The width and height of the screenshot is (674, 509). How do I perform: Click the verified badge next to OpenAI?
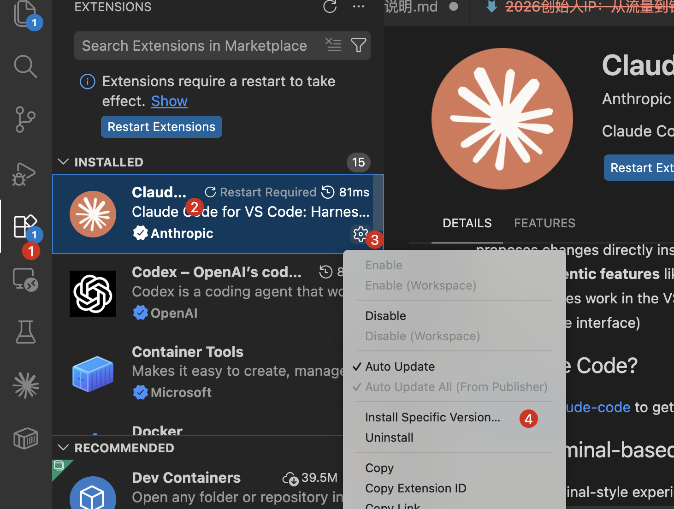click(140, 313)
